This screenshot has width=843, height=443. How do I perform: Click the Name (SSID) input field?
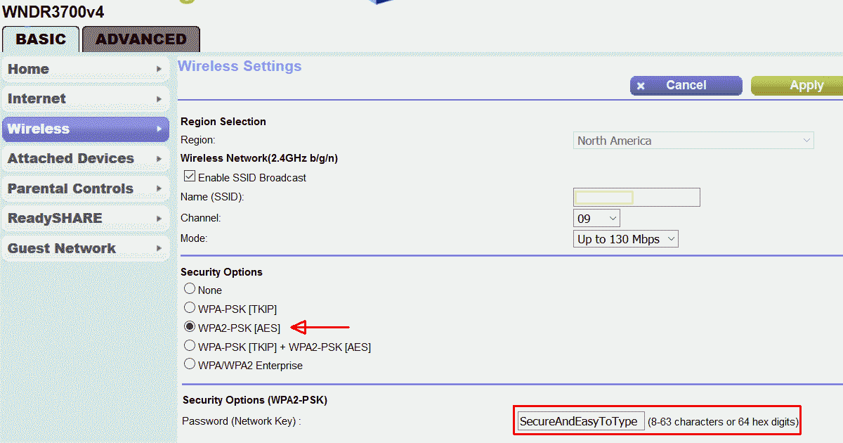click(636, 198)
